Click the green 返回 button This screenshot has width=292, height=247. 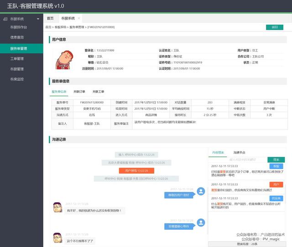click(x=275, y=27)
